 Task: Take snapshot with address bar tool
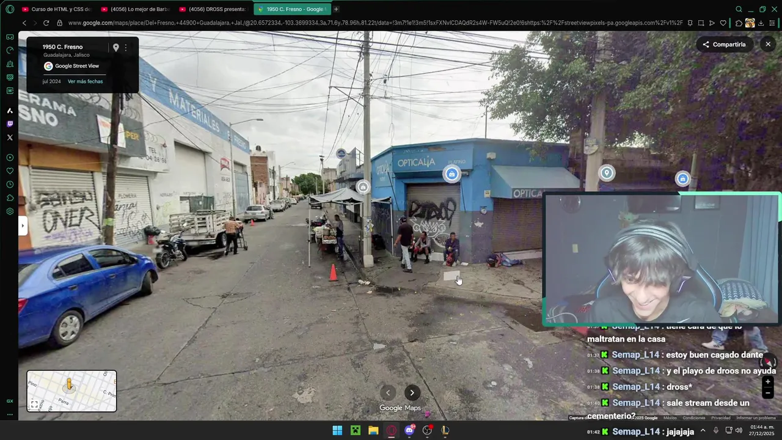pos(701,23)
